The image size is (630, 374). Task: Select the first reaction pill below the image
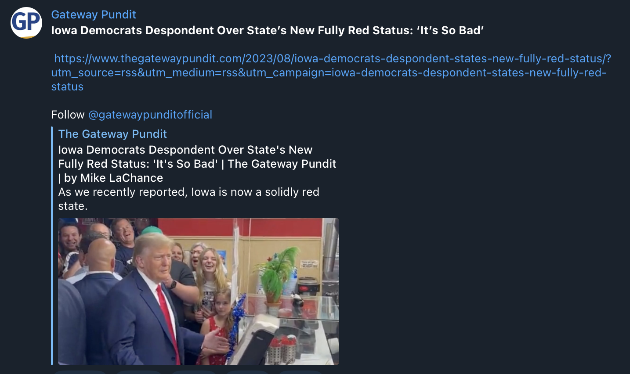tap(80, 372)
